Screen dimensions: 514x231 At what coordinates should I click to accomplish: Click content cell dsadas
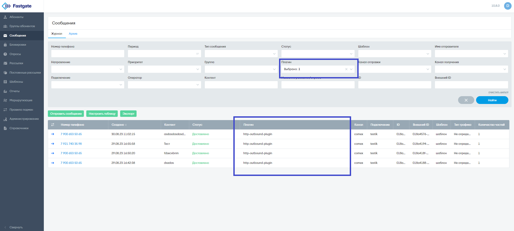169,163
